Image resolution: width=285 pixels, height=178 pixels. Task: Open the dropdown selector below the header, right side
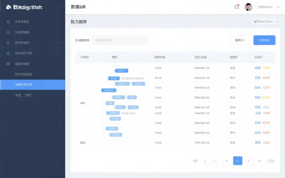[x=266, y=21]
